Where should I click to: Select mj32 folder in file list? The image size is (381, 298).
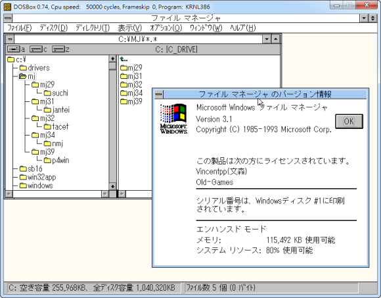tap(131, 84)
